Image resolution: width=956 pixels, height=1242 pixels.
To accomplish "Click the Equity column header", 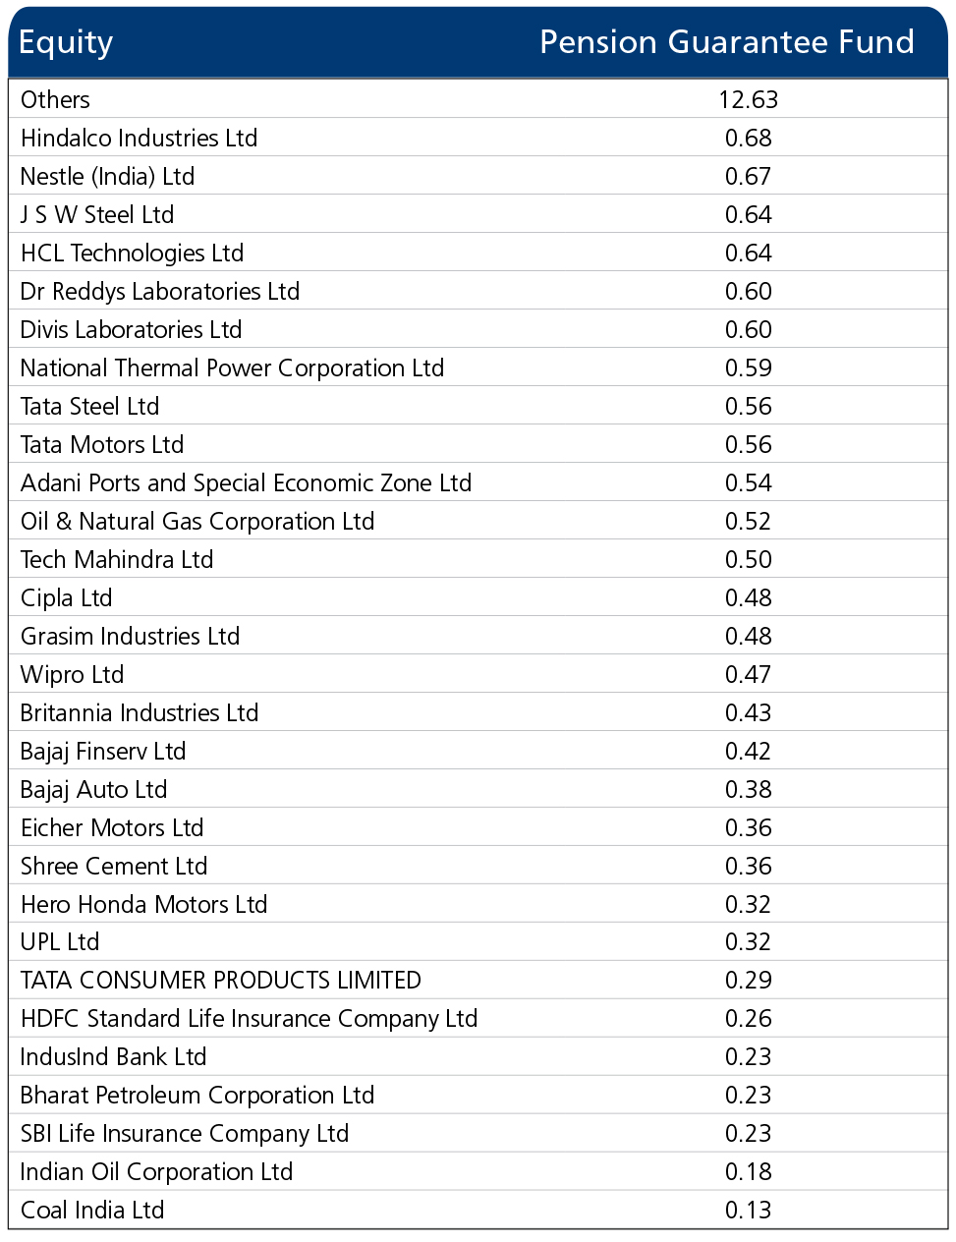I will pos(66,42).
